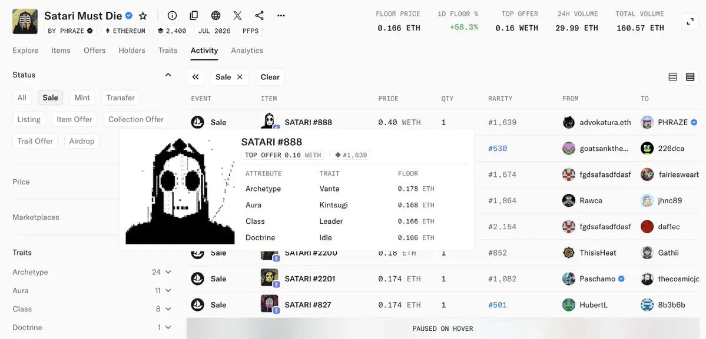Image resolution: width=706 pixels, height=339 pixels.
Task: Open the X (Twitter) link icon
Action: pos(238,16)
